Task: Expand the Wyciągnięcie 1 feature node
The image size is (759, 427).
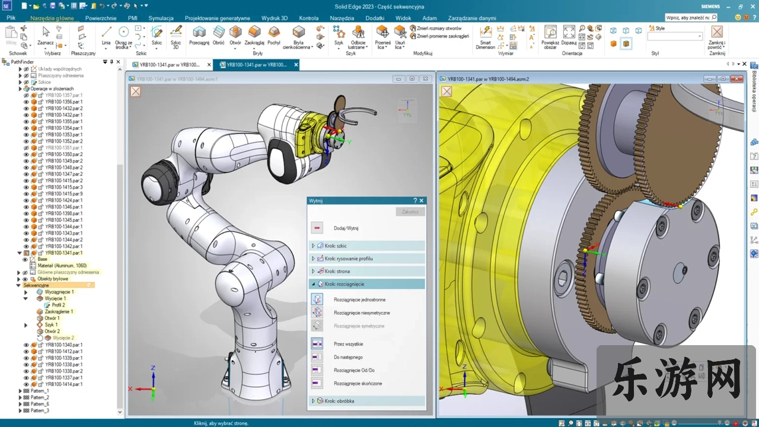Action: (x=25, y=292)
